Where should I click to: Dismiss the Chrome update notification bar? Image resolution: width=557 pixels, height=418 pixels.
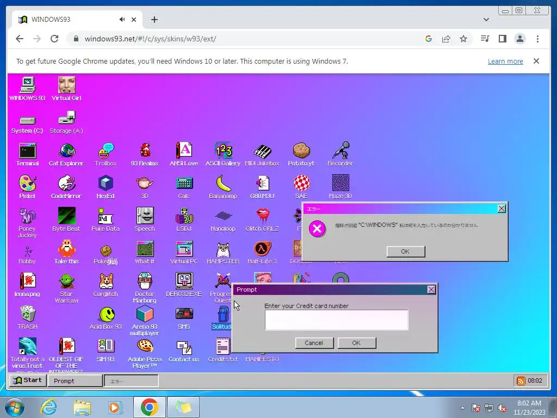(x=536, y=61)
